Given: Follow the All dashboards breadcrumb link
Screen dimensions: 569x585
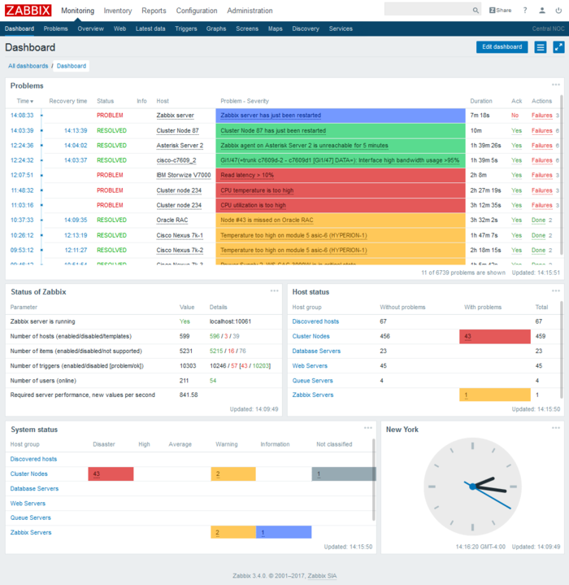Looking at the screenshot, I should (x=28, y=66).
